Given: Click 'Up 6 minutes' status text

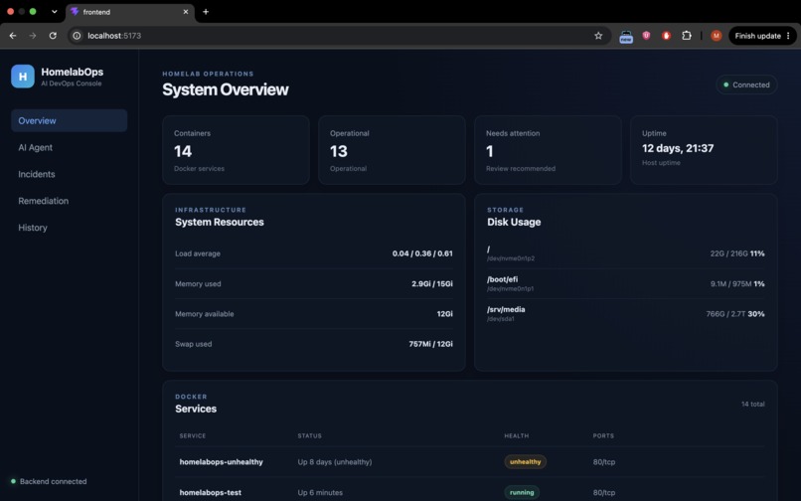Looking at the screenshot, I should coord(320,492).
